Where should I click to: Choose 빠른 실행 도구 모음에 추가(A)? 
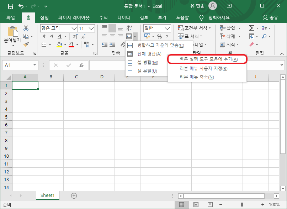pos(207,59)
